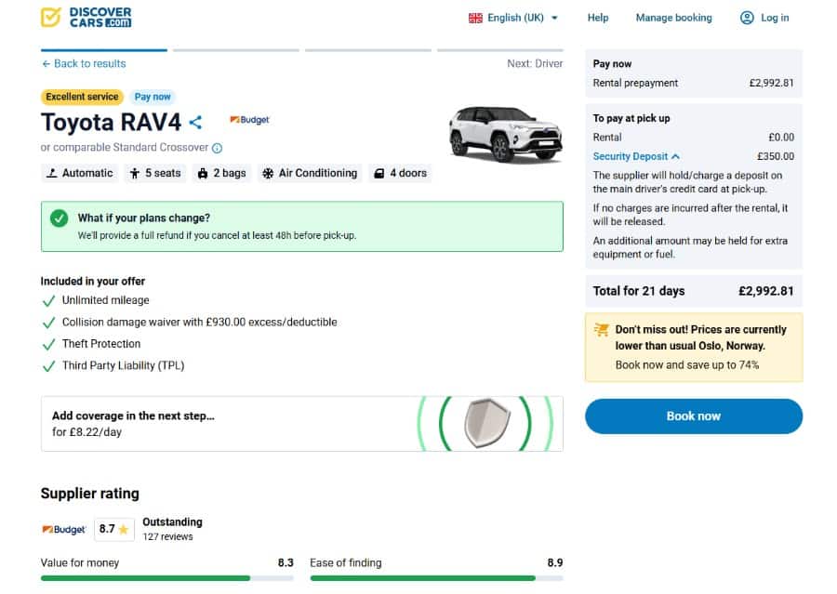Click the Log in link

point(775,18)
